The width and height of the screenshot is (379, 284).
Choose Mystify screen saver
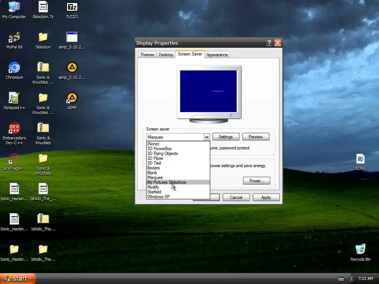click(178, 187)
